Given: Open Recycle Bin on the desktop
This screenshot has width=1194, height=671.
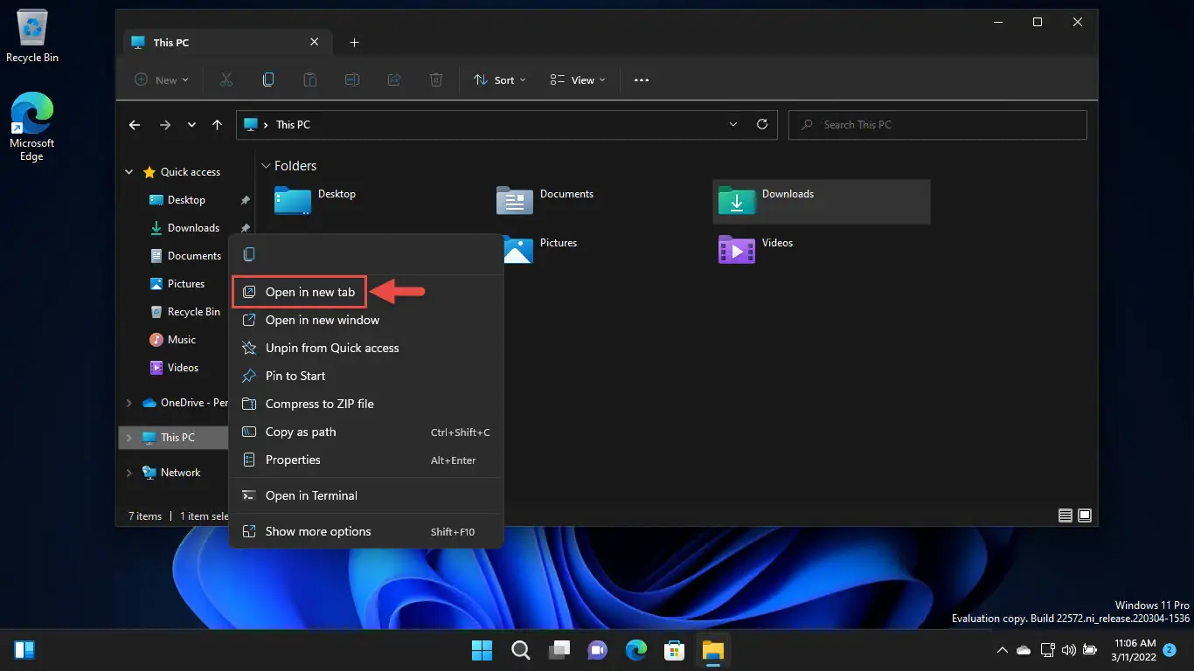Looking at the screenshot, I should [32, 37].
